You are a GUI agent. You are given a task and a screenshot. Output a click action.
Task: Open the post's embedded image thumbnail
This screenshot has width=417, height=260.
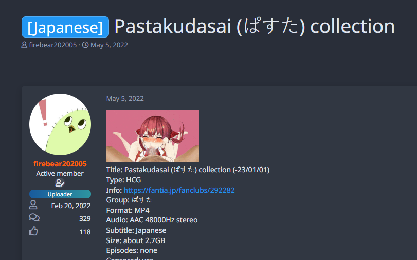(153, 136)
